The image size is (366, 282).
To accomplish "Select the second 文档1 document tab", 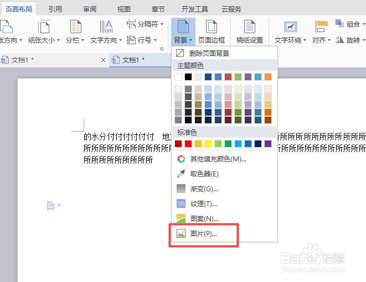I will coord(140,60).
